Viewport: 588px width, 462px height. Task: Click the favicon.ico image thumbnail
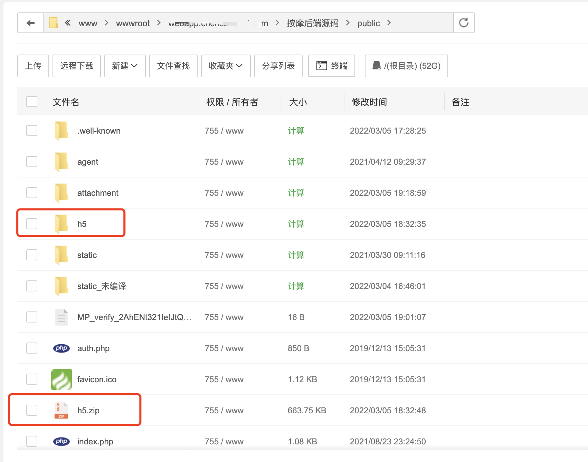click(x=61, y=379)
